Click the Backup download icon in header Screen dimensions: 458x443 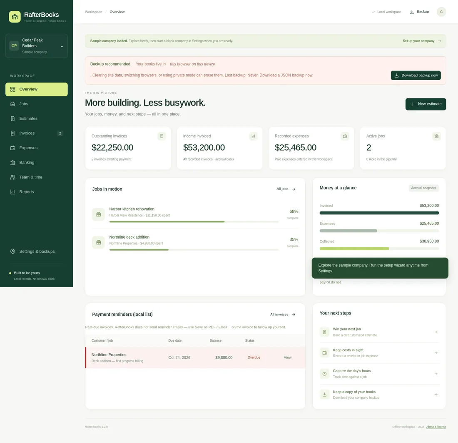pyautogui.click(x=412, y=12)
